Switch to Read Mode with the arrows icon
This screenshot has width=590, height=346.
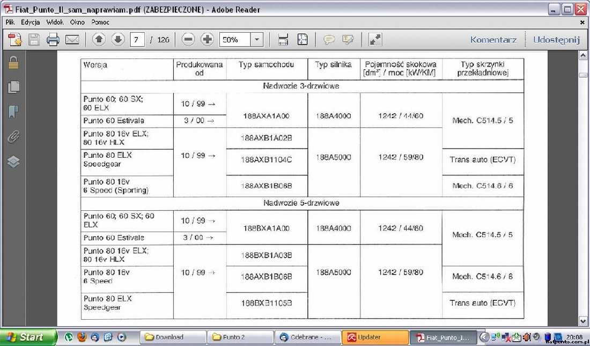click(375, 40)
